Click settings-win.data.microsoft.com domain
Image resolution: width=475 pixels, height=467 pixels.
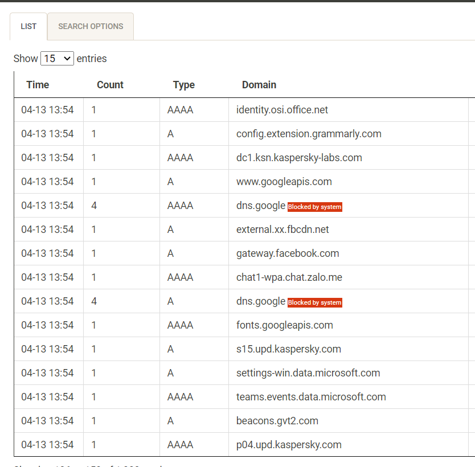pyautogui.click(x=308, y=373)
